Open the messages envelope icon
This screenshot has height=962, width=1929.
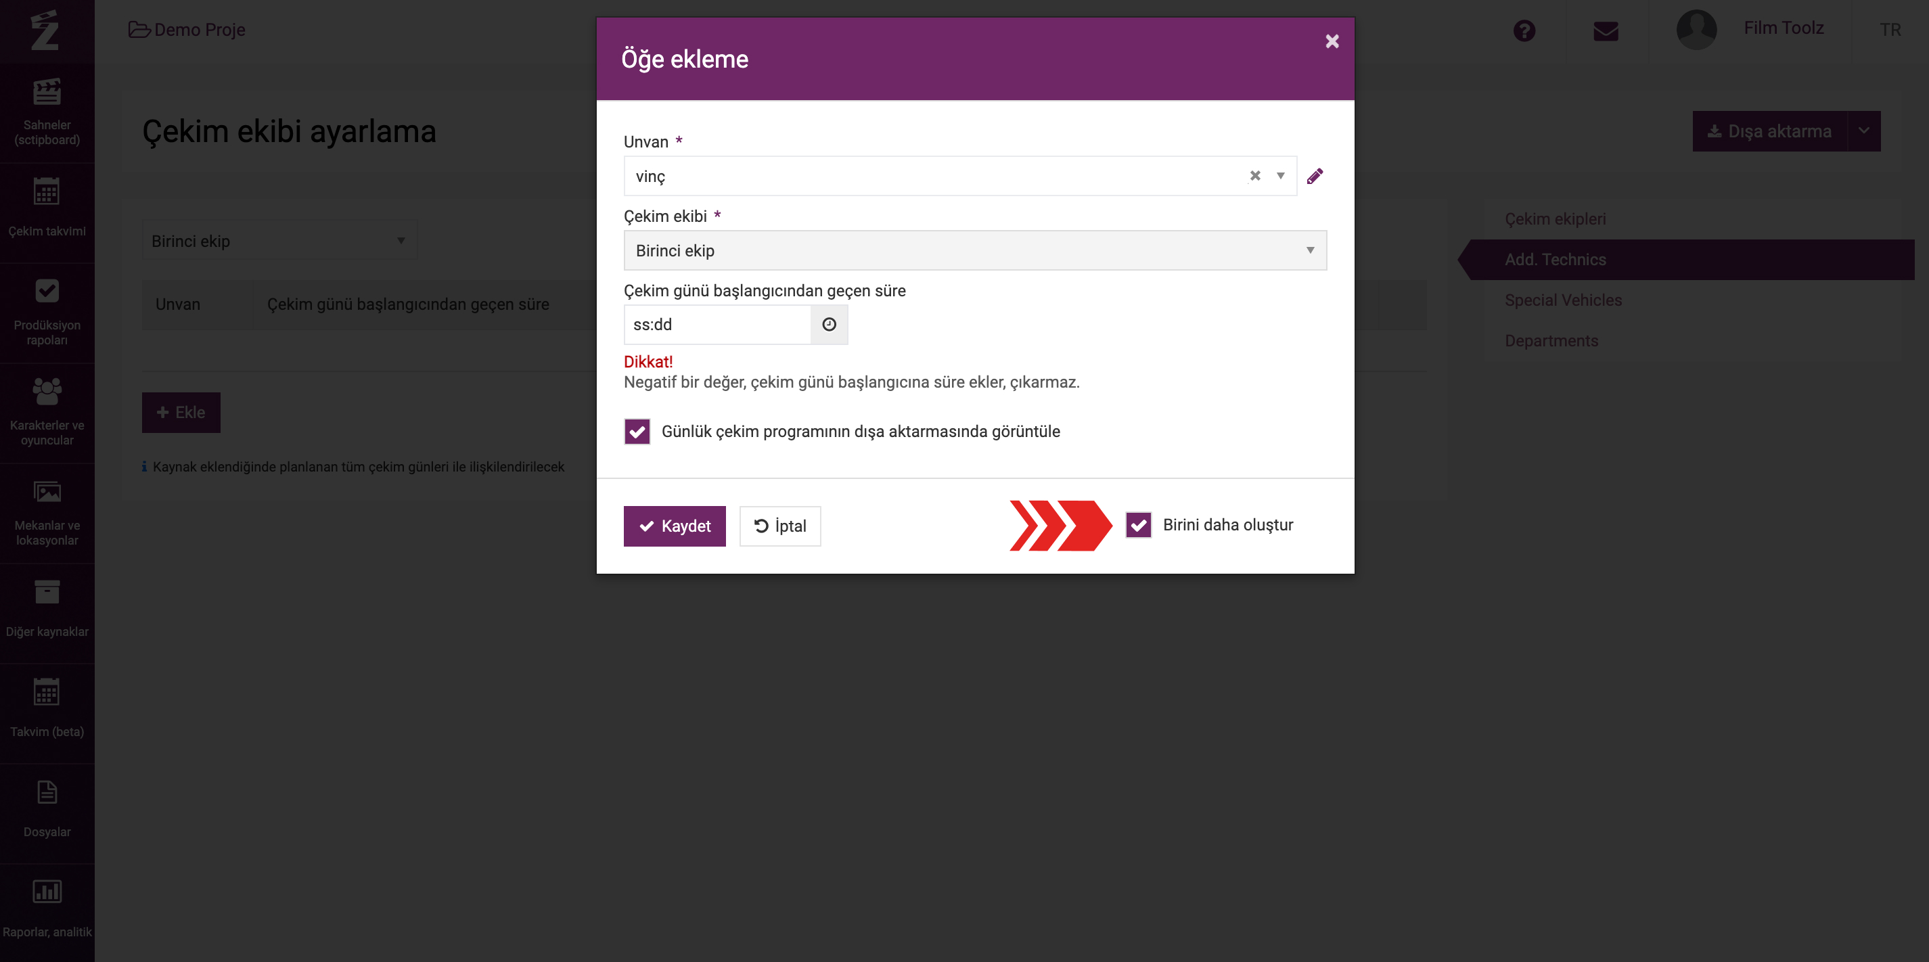(x=1606, y=30)
